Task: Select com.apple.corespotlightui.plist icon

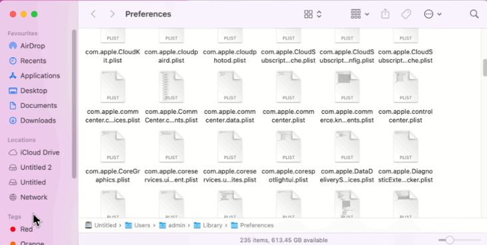Action: tap(288, 146)
